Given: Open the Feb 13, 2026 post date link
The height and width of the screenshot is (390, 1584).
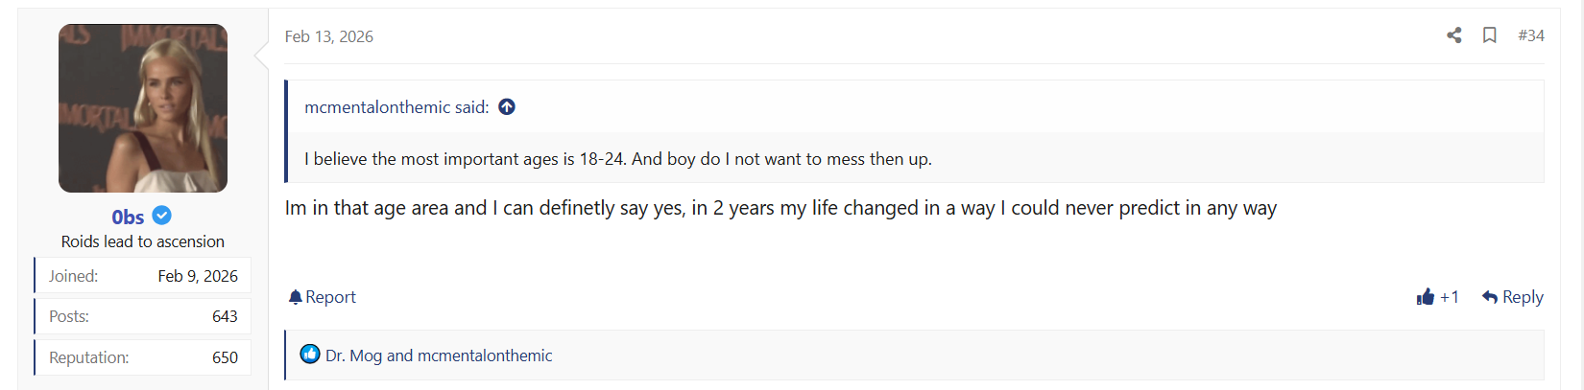Looking at the screenshot, I should click(329, 36).
